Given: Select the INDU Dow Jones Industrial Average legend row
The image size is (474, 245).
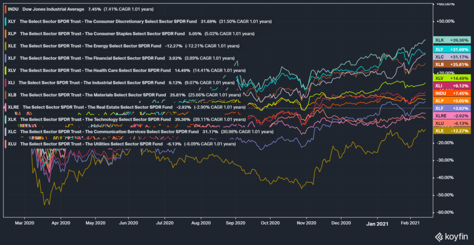Looking at the screenshot, I should 80,9.
